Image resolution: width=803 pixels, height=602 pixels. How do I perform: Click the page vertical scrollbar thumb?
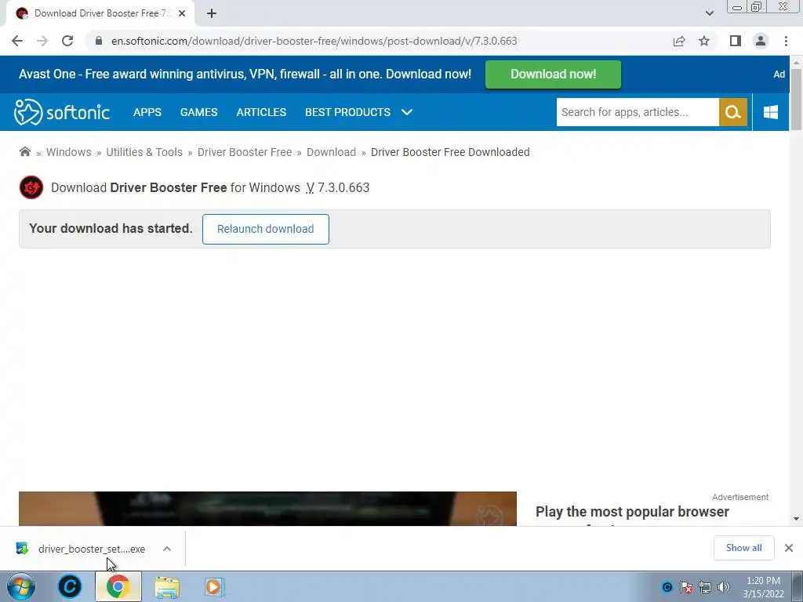796,99
